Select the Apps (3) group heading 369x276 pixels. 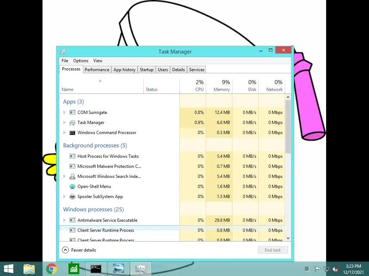pyautogui.click(x=74, y=102)
